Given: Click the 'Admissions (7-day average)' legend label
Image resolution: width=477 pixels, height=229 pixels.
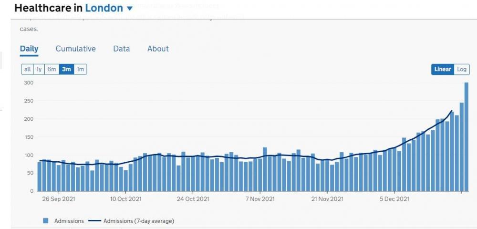Looking at the screenshot, I should point(139,221).
